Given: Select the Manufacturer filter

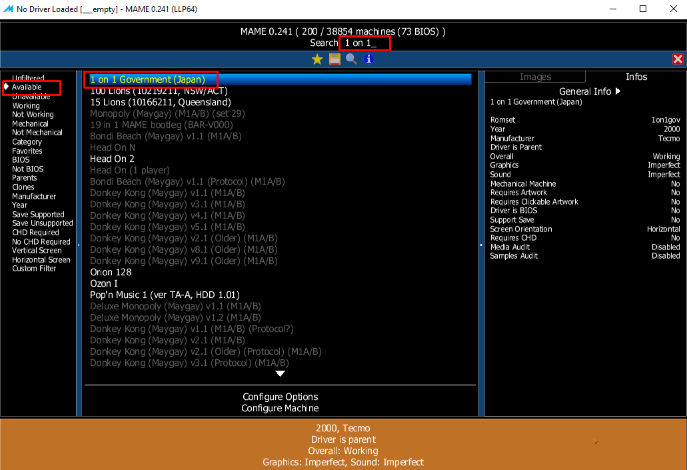Looking at the screenshot, I should click(x=34, y=196).
